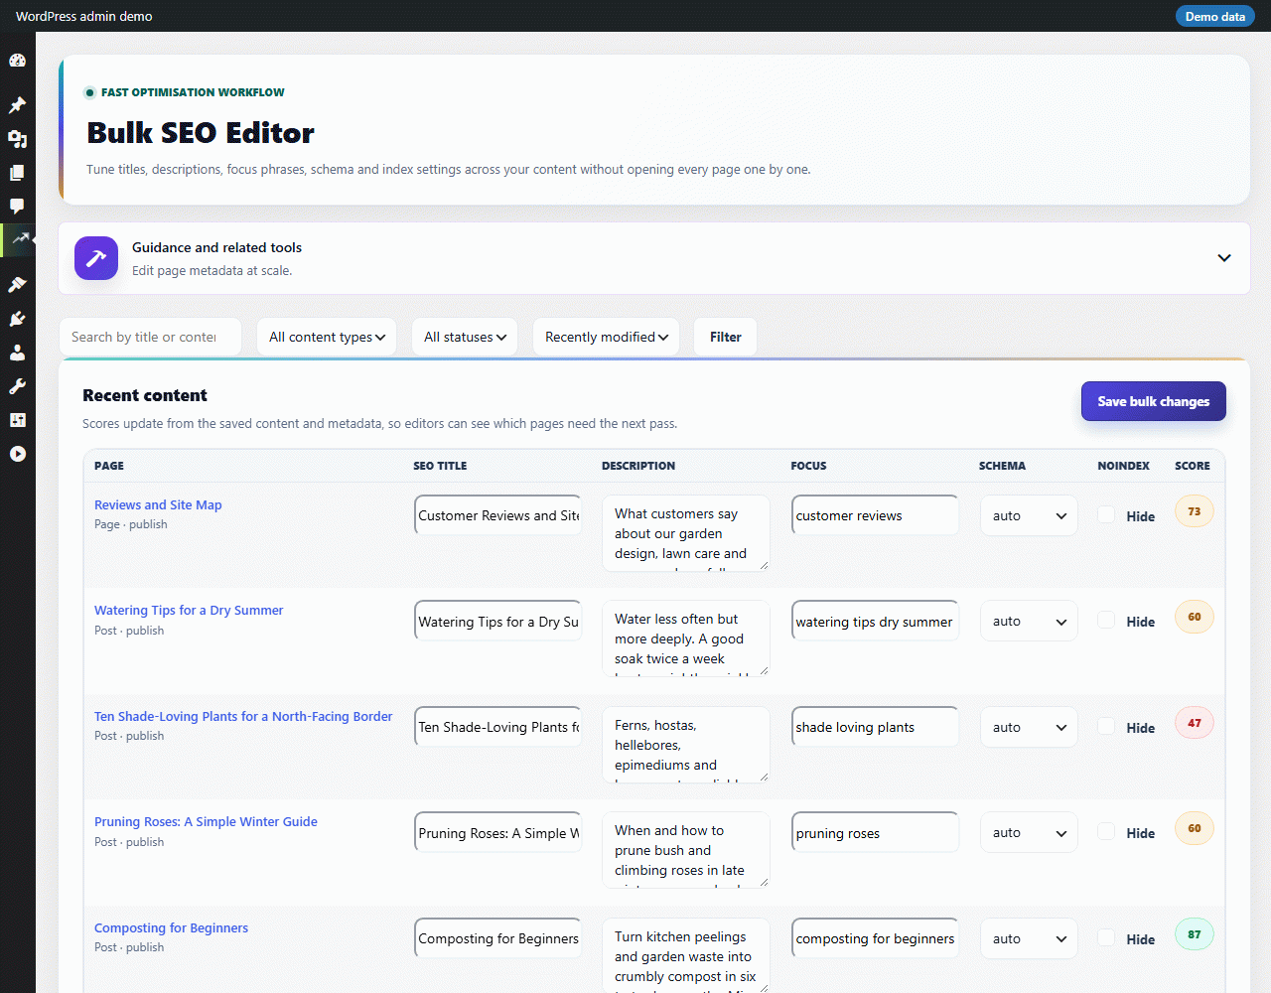1271x993 pixels.
Task: Click the SEO title field for Reviews row
Action: [497, 515]
